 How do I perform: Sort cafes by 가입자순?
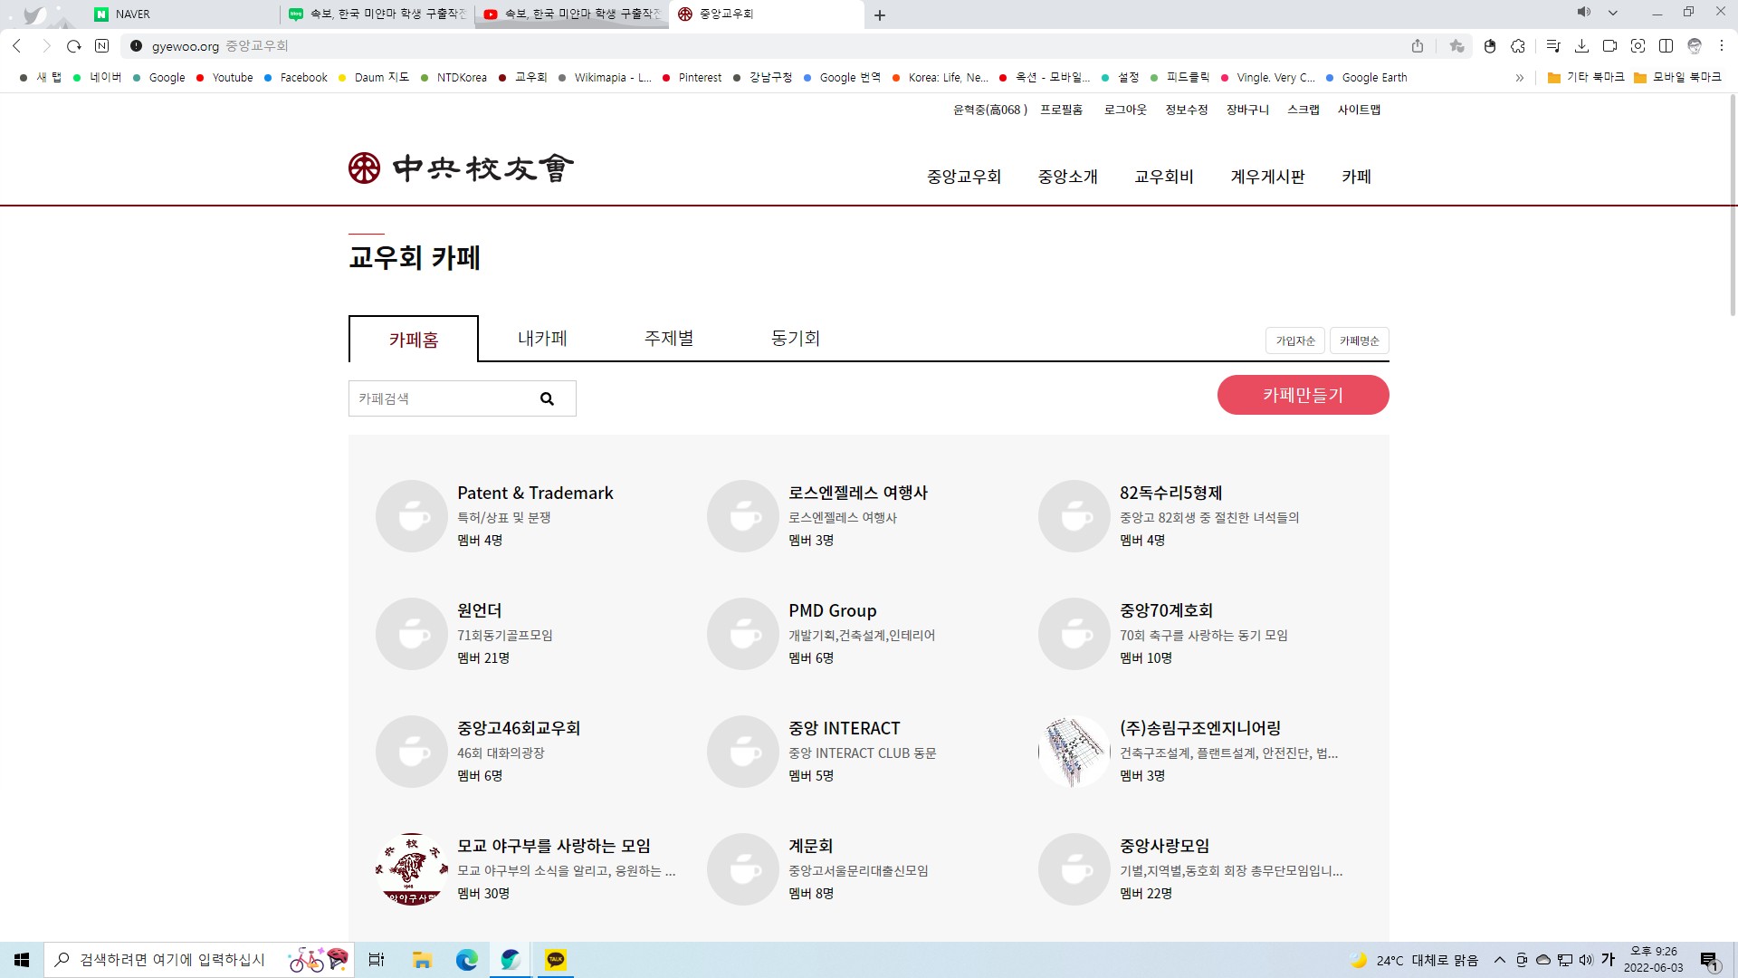[x=1294, y=340]
